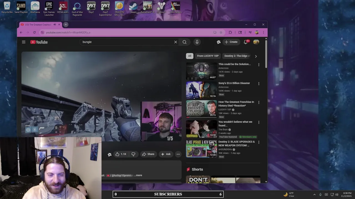Launch Steam from the desktop

click(x=133, y=8)
